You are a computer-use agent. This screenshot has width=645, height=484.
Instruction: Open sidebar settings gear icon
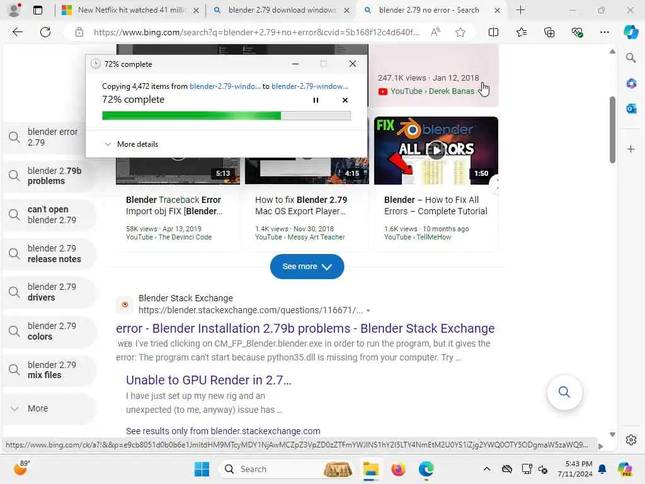coord(631,440)
